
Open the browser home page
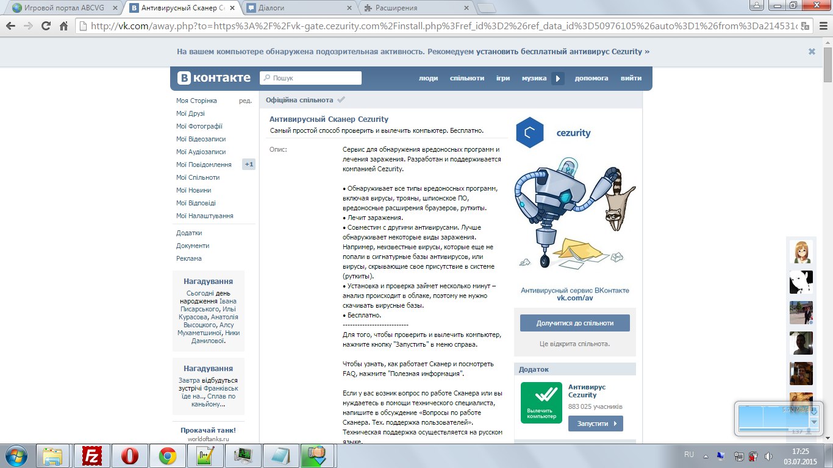(63, 26)
